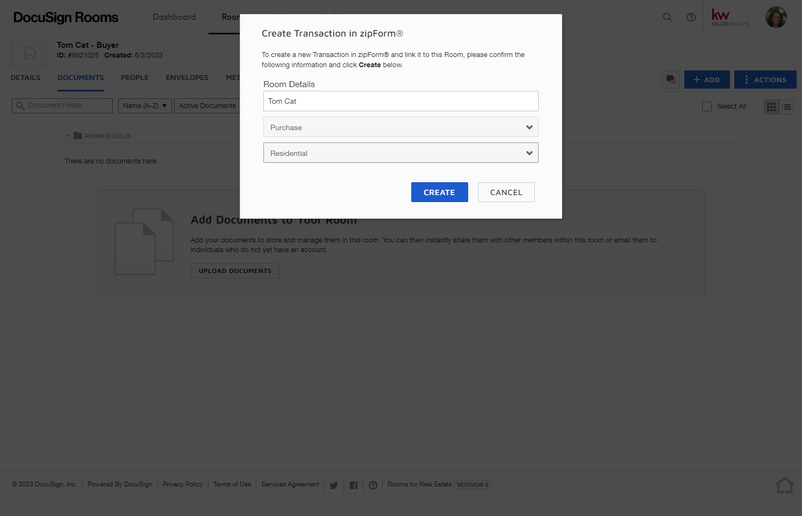
Task: Click the search magnifier icon in header
Action: click(x=668, y=17)
